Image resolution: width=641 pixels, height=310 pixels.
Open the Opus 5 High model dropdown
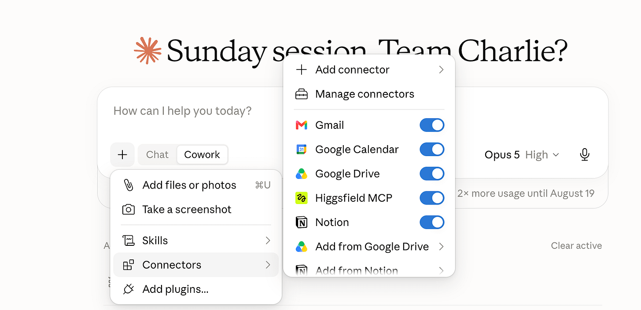coord(522,155)
